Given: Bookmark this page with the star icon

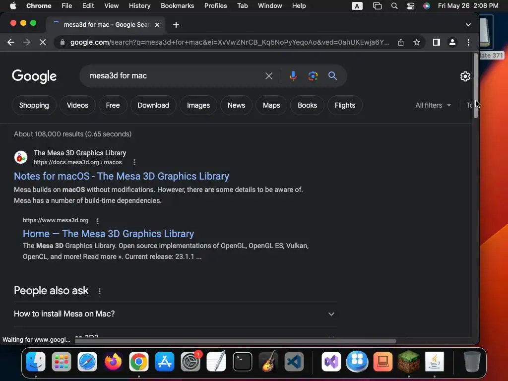Looking at the screenshot, I should click(x=417, y=42).
